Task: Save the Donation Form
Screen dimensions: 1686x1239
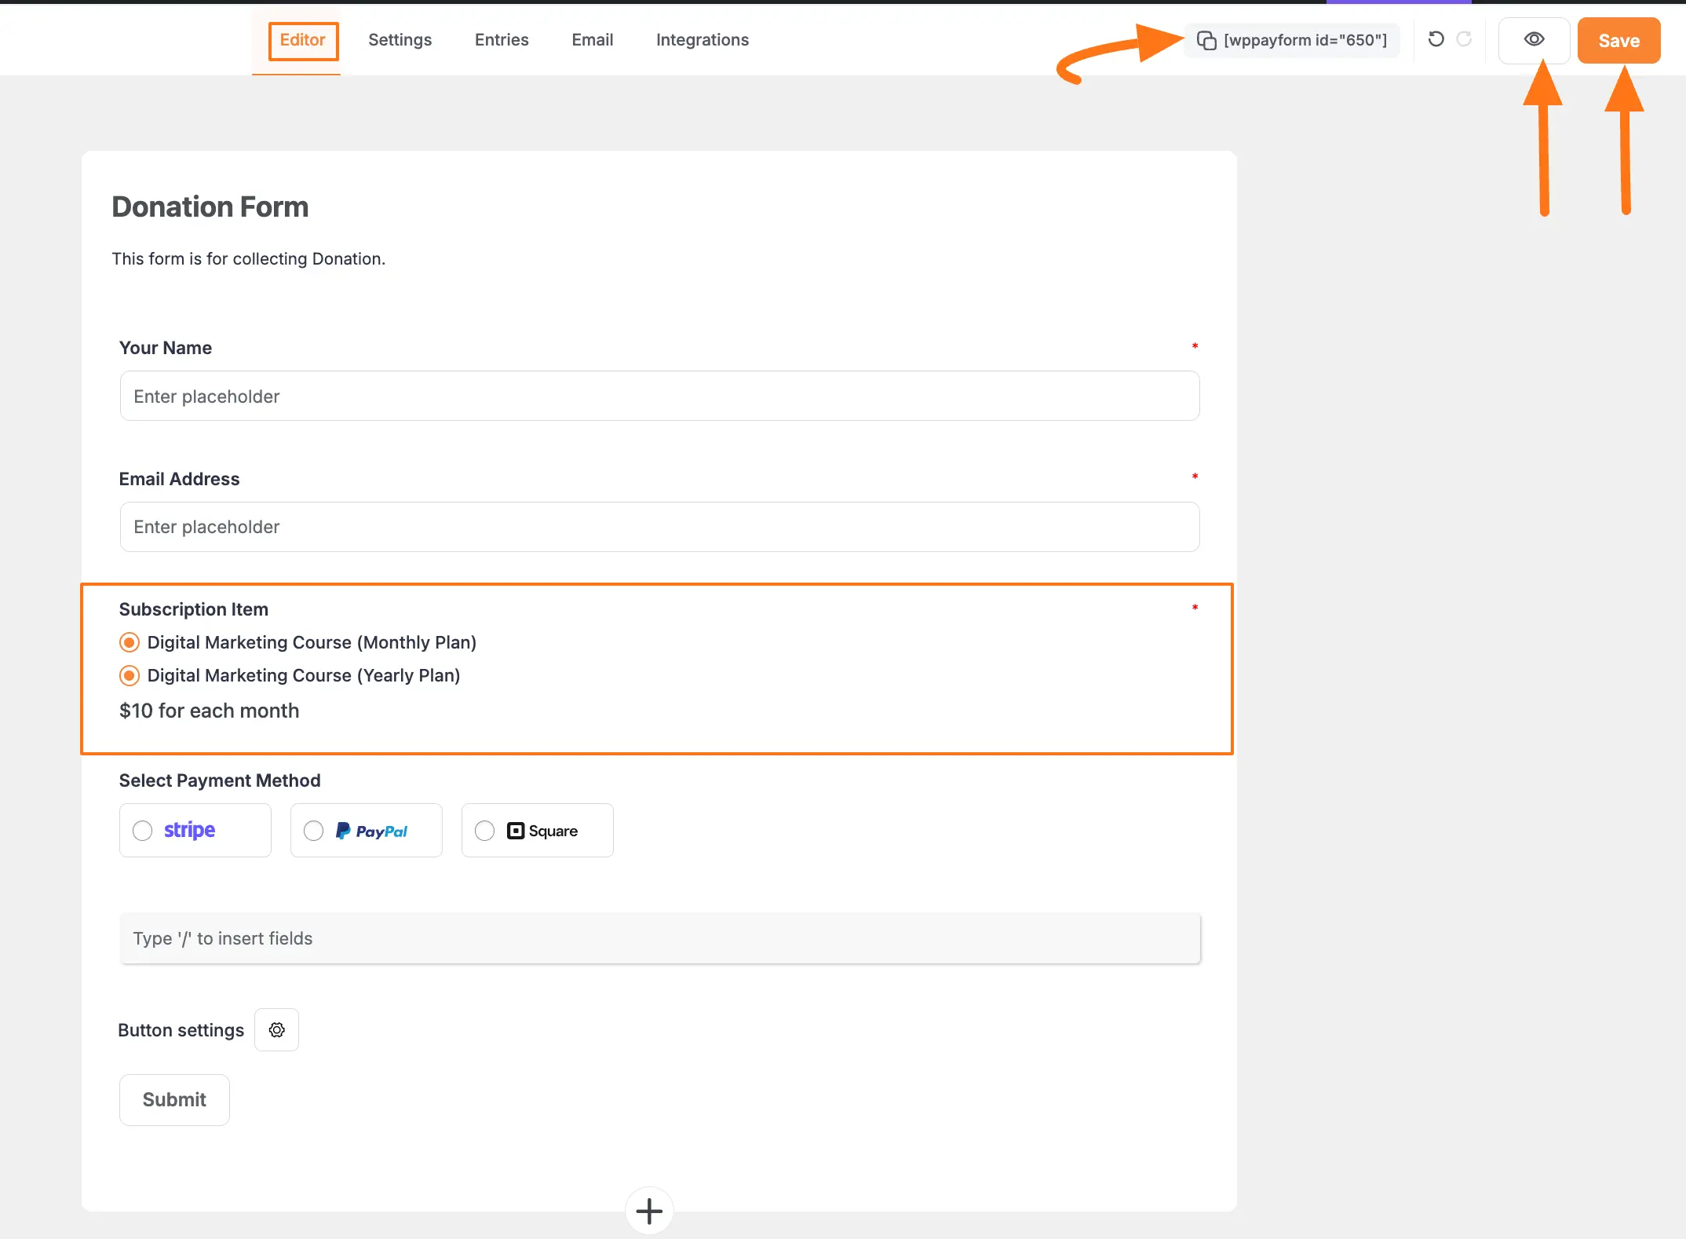Action: (1618, 39)
